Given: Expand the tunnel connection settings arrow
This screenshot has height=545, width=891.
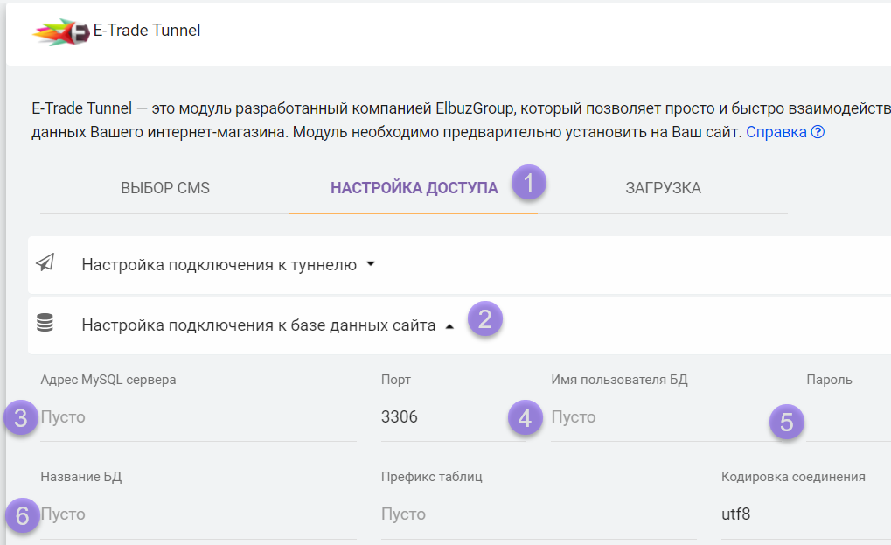Looking at the screenshot, I should click(x=371, y=264).
